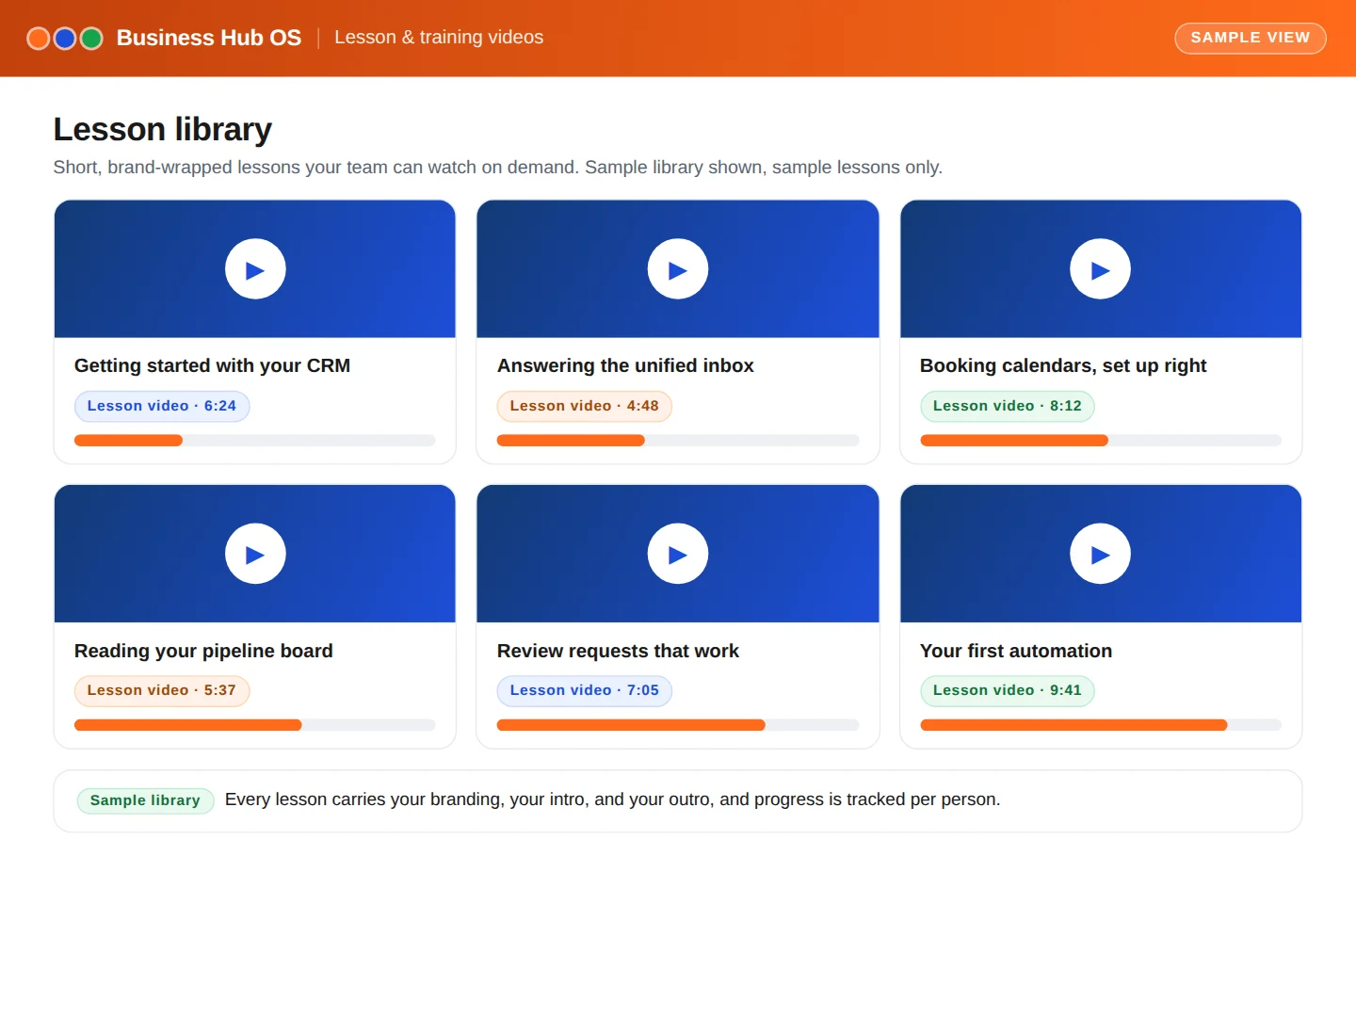Click the 'Lesson video · 6:24' tag
The height and width of the screenshot is (1017, 1356).
162,406
